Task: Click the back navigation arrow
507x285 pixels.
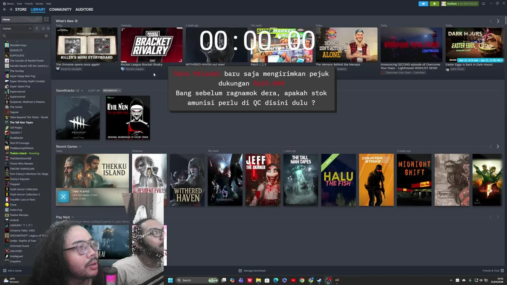Action: click(x=4, y=9)
